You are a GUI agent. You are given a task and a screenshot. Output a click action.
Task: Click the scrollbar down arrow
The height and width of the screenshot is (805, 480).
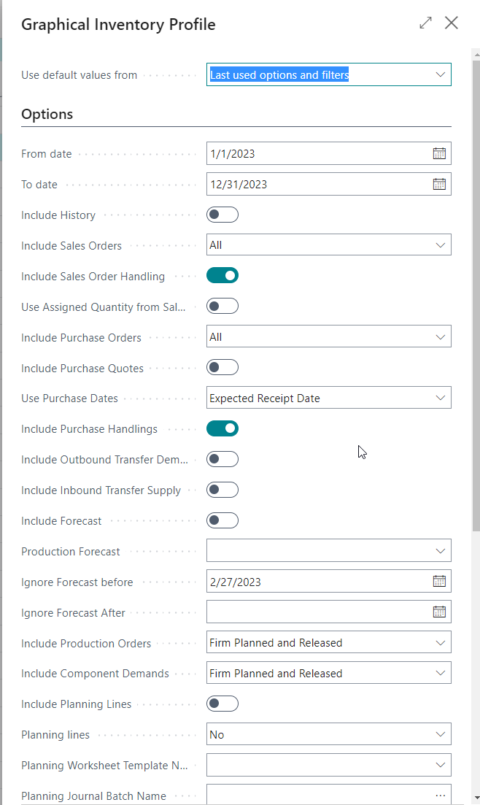point(477,798)
